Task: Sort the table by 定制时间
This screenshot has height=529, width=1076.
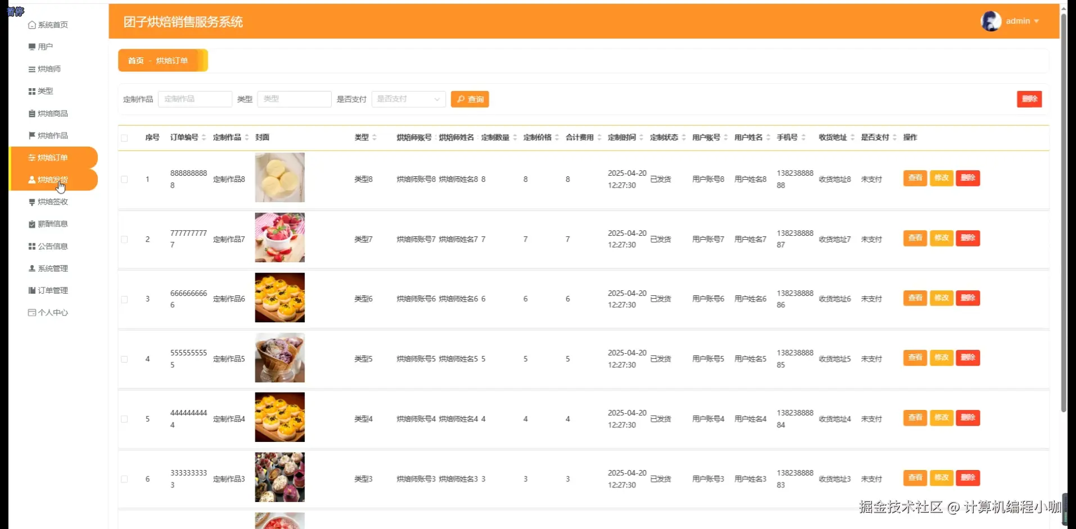Action: (x=641, y=138)
